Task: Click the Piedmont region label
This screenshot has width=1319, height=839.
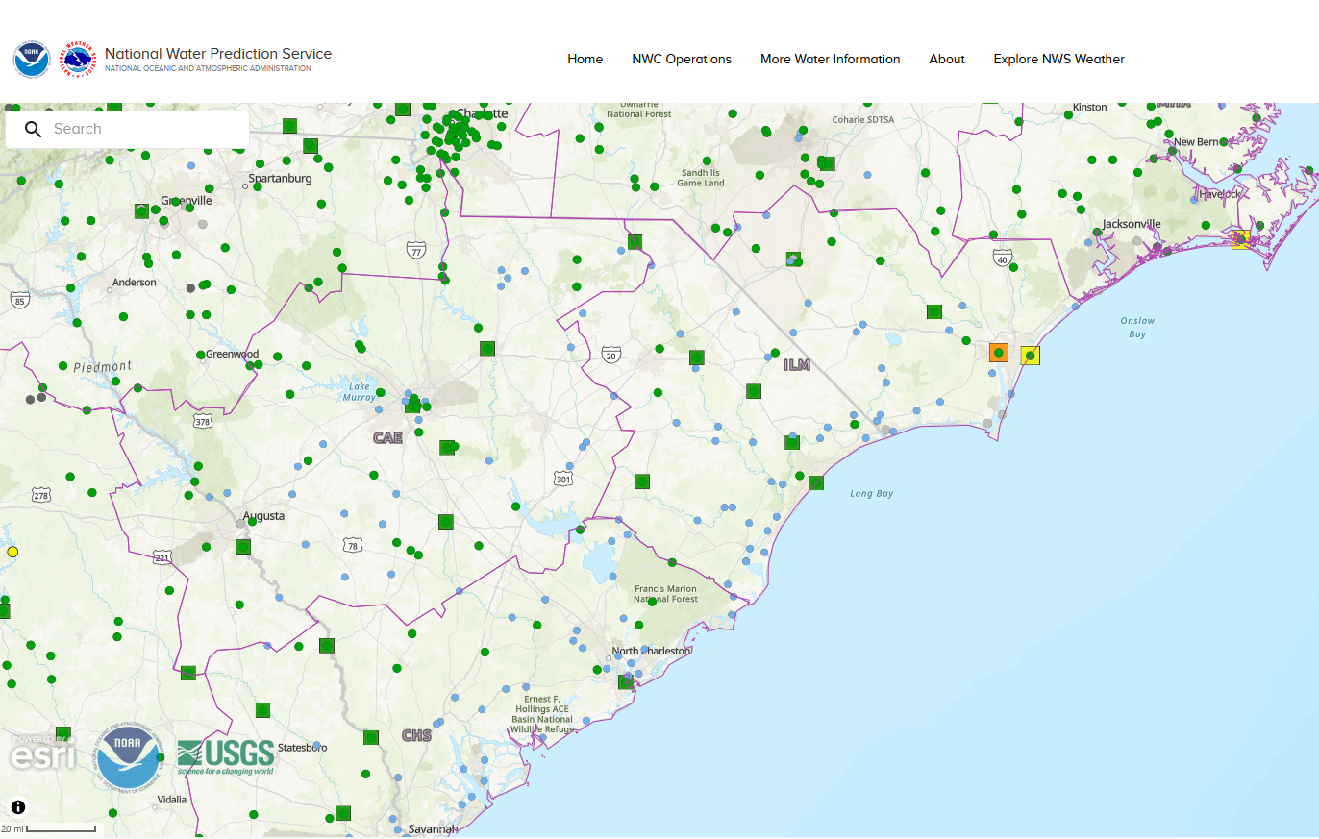Action: click(103, 366)
